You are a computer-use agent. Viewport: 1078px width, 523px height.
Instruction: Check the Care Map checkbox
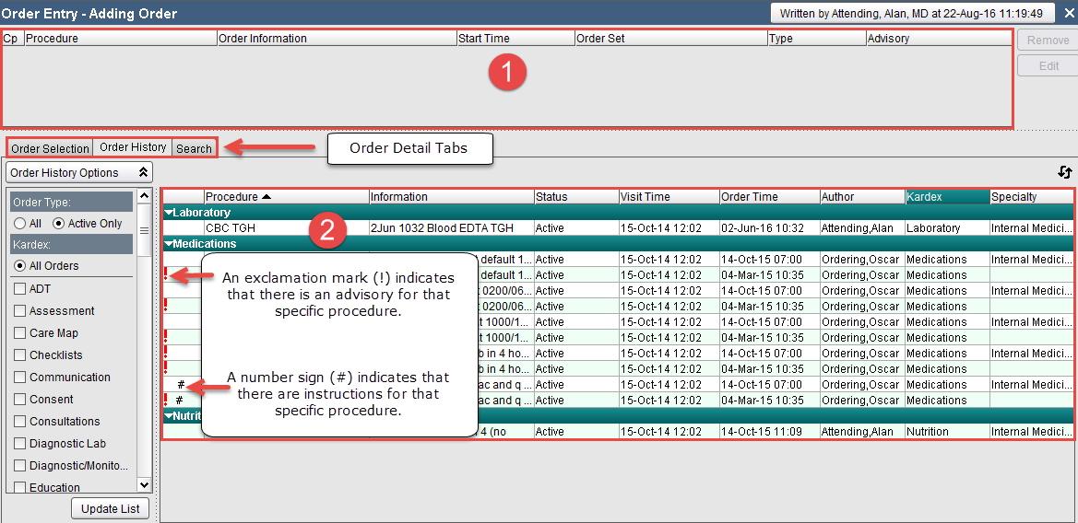(x=20, y=333)
